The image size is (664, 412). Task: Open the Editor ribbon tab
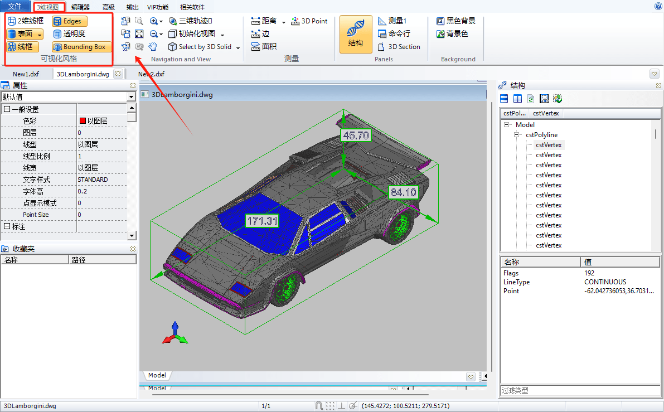[80, 7]
